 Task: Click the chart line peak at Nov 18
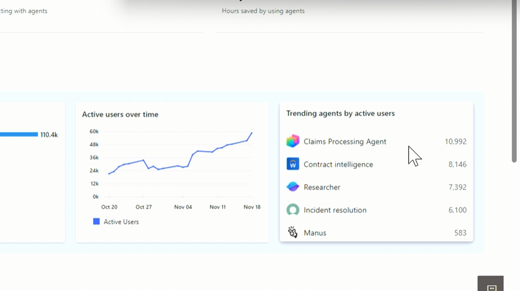click(x=252, y=133)
